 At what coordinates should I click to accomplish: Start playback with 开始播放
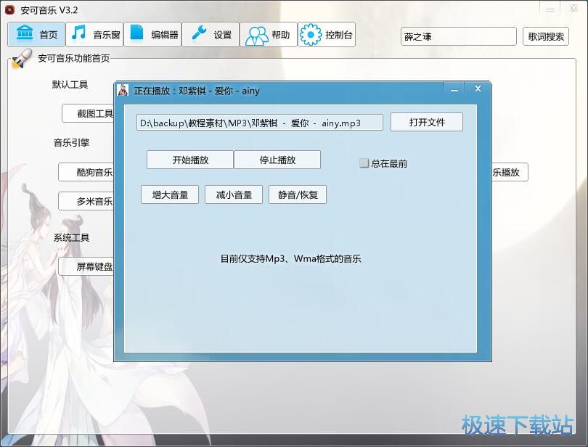[x=190, y=160]
